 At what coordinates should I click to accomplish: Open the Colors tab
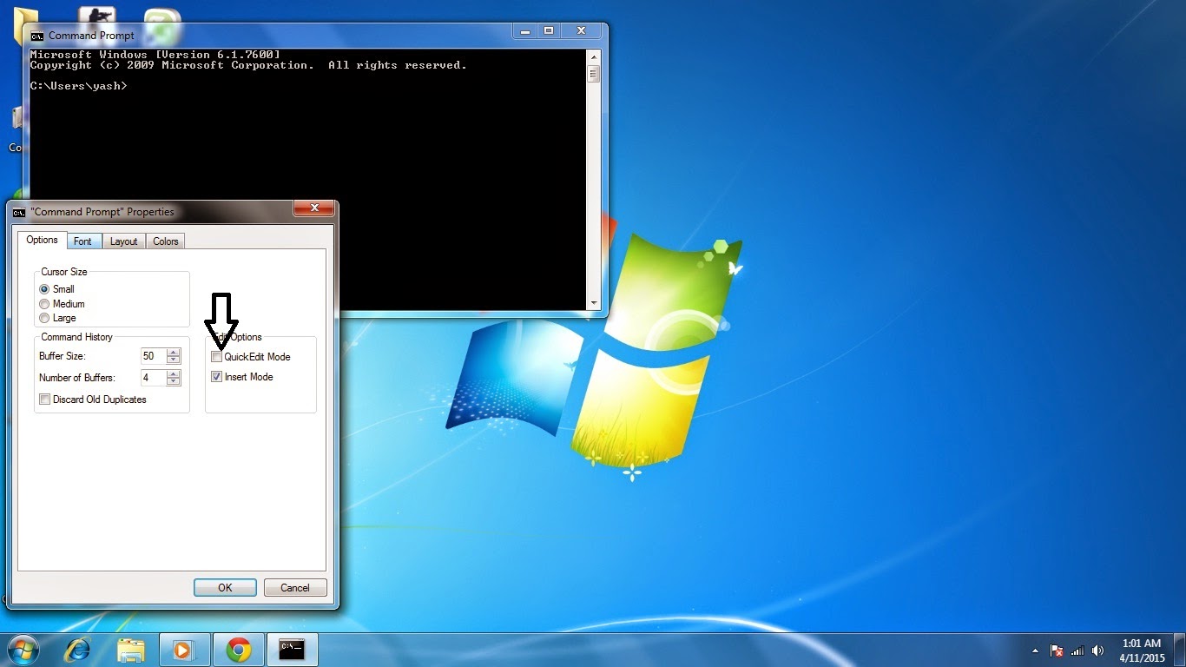[x=166, y=241]
